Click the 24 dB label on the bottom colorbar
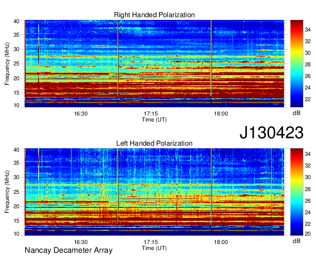Image resolution: width=316 pixels, height=256 pixels. [x=308, y=212]
